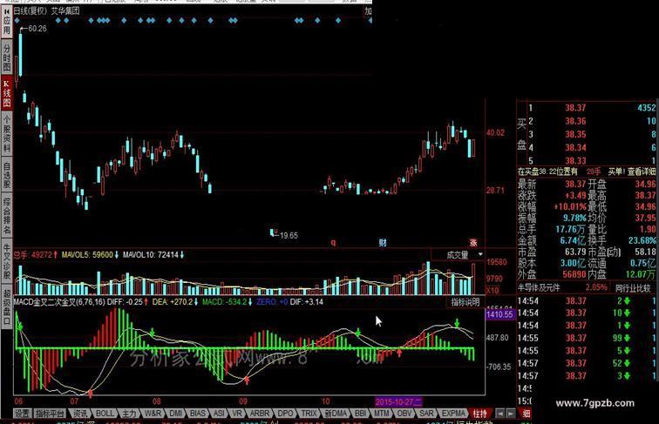Click the 涨 marker below the K-line chart
Screen dimensions: 659x424
pyautogui.click(x=473, y=243)
